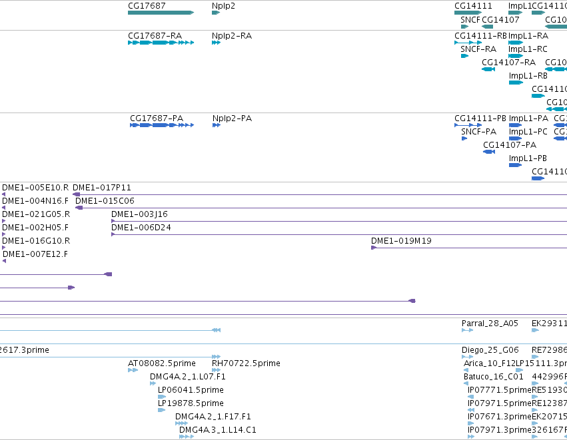The height and width of the screenshot is (440, 567).
Task: Open the ImpL1-RC transcript label
Action: pyautogui.click(x=528, y=49)
